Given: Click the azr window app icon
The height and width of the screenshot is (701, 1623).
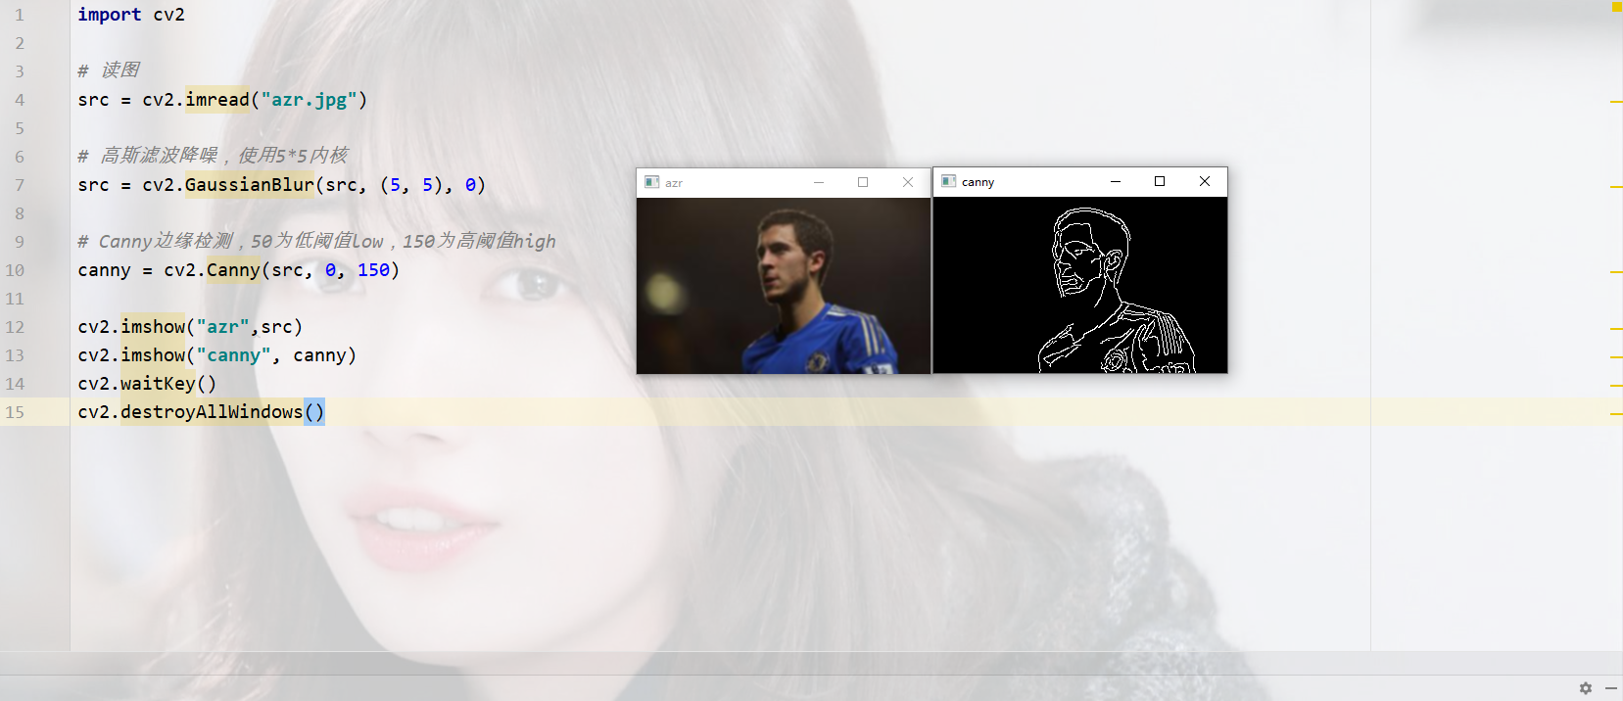Looking at the screenshot, I should 652,182.
